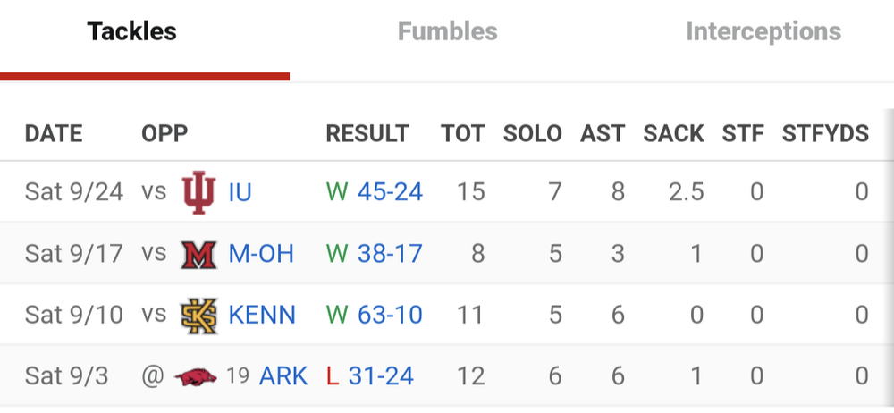894x413 pixels.
Task: Open the KENN team link
Action: click(262, 315)
